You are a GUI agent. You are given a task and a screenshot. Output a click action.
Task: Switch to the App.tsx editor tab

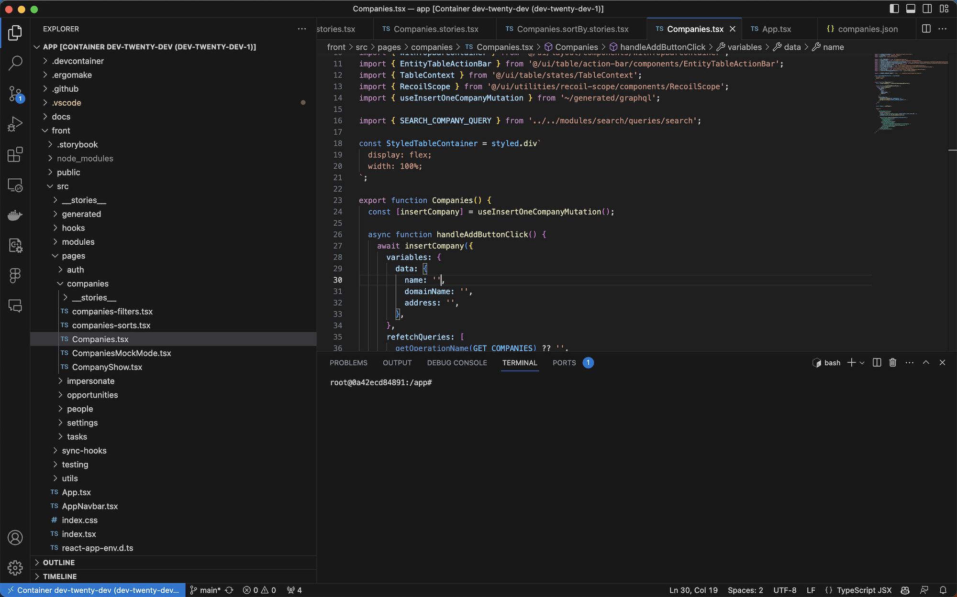pos(776,29)
